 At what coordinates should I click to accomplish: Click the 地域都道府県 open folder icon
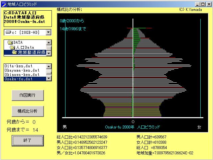coord(15,52)
